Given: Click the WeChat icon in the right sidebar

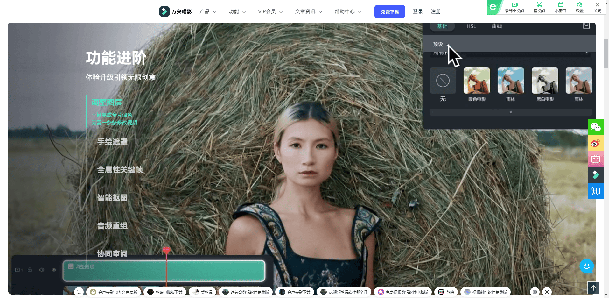Looking at the screenshot, I should pos(595,127).
